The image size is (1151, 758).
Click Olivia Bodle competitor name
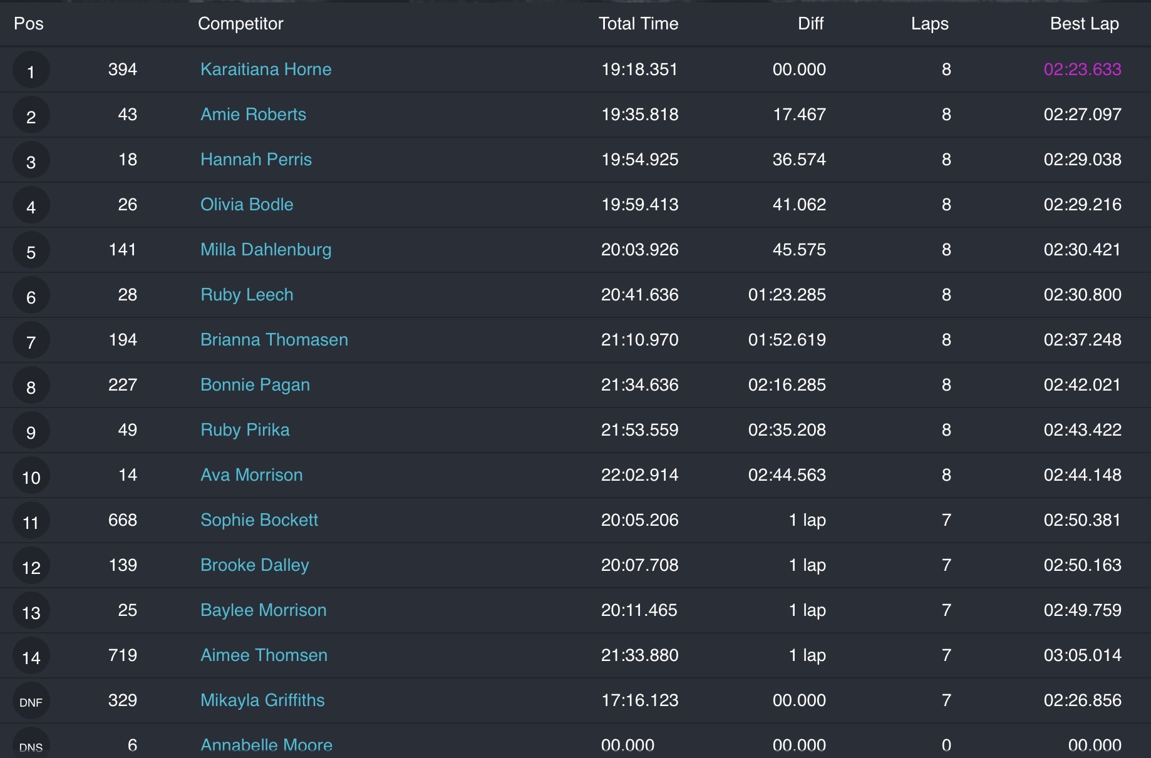[247, 205]
